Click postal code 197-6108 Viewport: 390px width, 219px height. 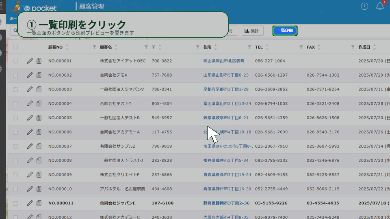pos(162,203)
